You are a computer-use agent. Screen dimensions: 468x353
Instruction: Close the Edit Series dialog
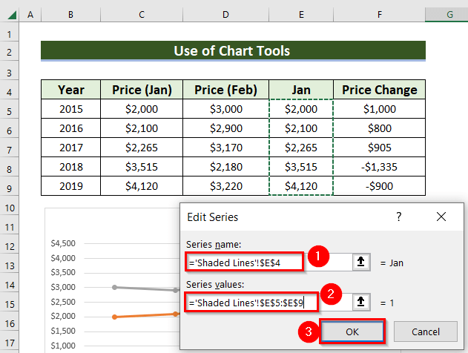coord(441,217)
